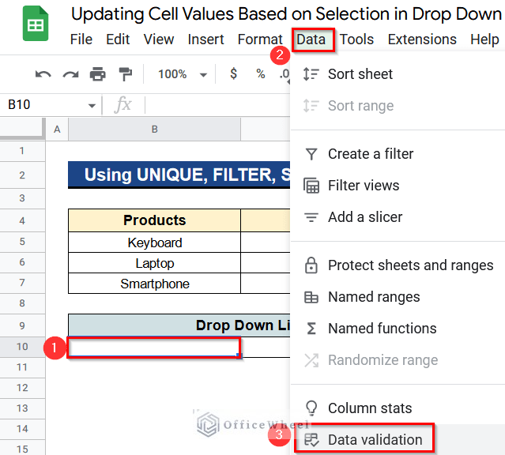
Task: Click the Print icon
Action: pos(97,74)
